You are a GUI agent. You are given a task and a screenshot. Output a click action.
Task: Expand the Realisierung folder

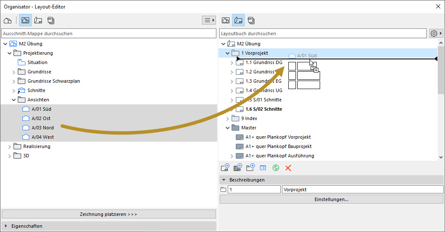[10, 146]
